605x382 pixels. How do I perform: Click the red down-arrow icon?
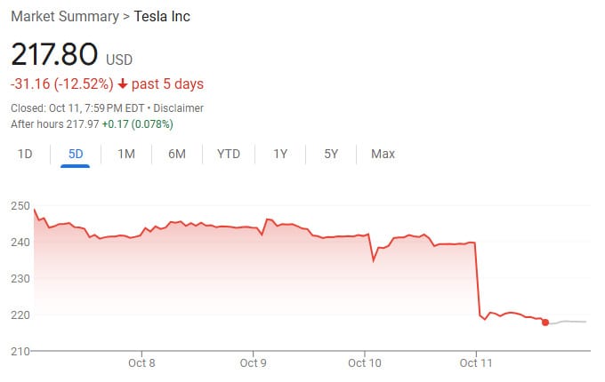click(x=123, y=84)
